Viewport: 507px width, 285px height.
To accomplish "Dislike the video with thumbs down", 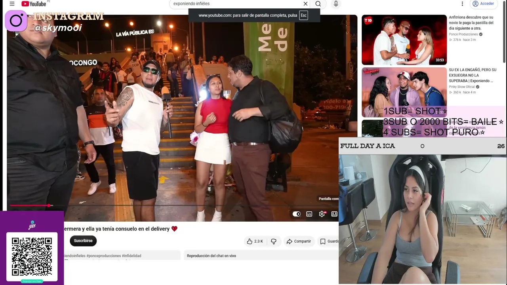I will 274,241.
